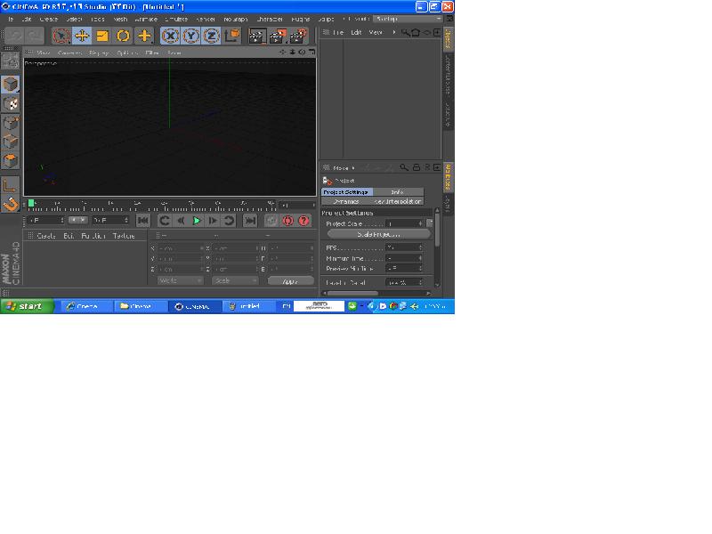Toggle the Z axis lock
This screenshot has width=712, height=534.
211,36
